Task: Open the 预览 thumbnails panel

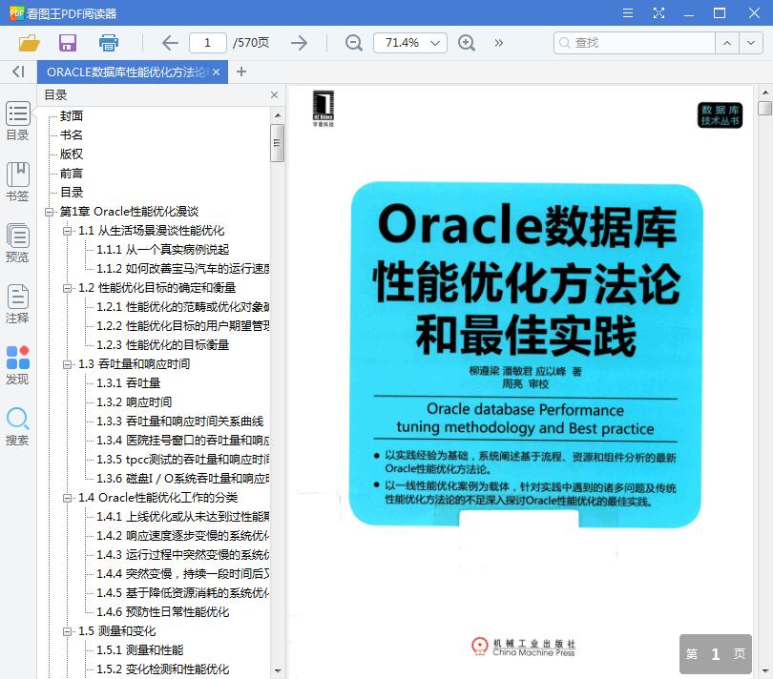Action: [18, 243]
